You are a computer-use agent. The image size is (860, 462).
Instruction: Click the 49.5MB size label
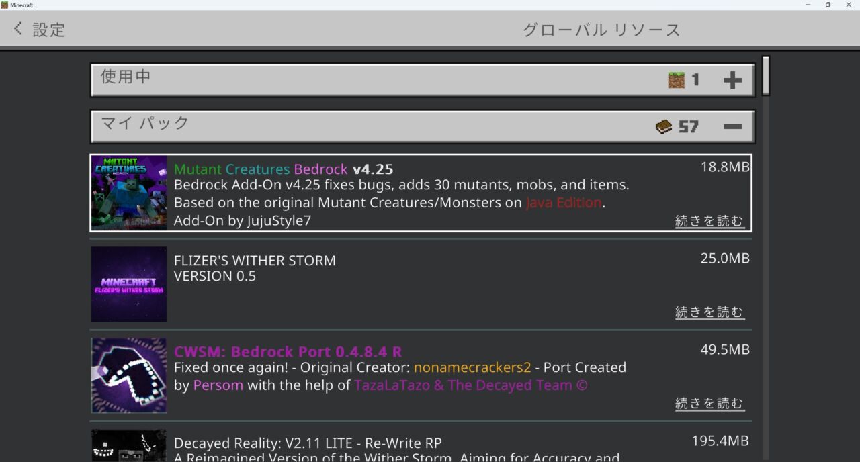pos(725,349)
